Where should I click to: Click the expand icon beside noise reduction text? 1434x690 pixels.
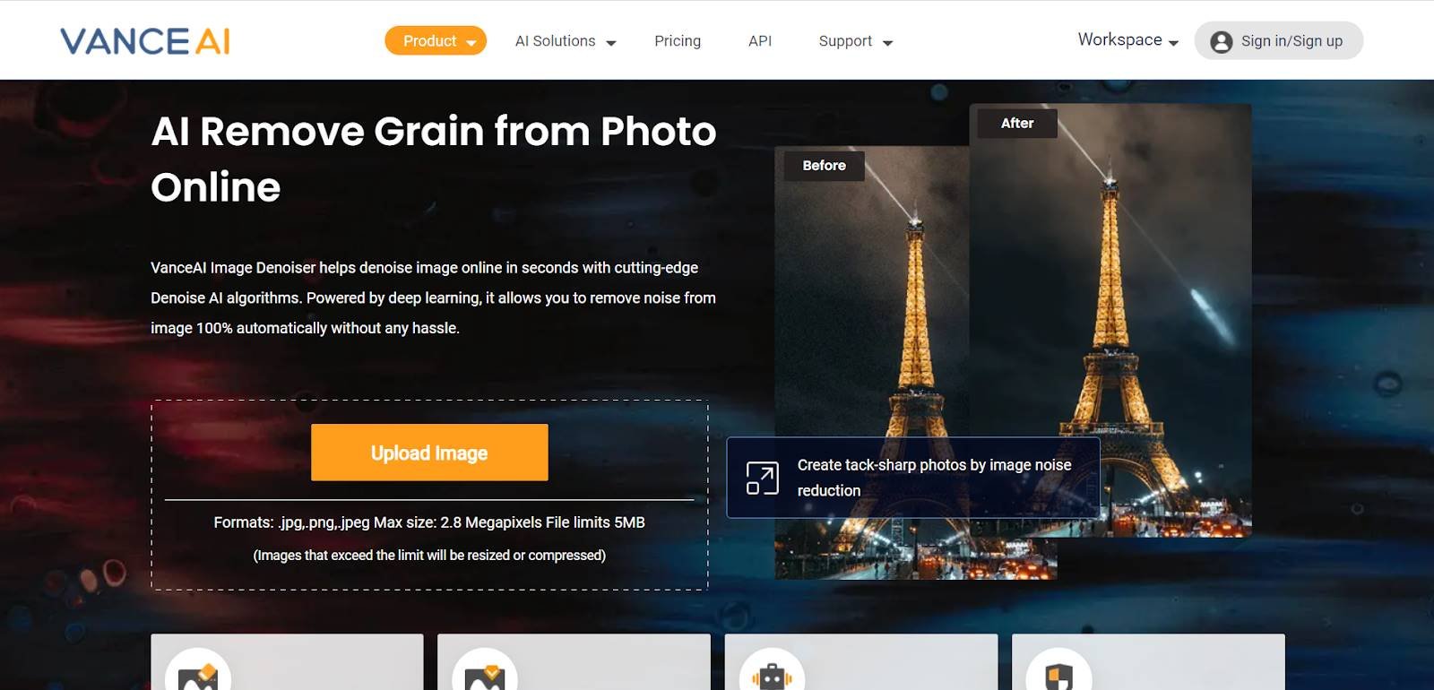(762, 478)
